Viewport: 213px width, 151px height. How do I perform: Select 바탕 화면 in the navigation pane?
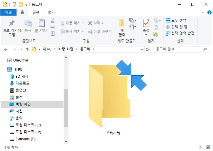coord(32,104)
